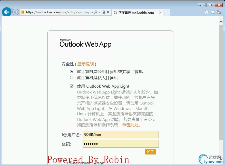Close the mail.robin.com tab
Screen dimensions: 225x166
coord(160,13)
